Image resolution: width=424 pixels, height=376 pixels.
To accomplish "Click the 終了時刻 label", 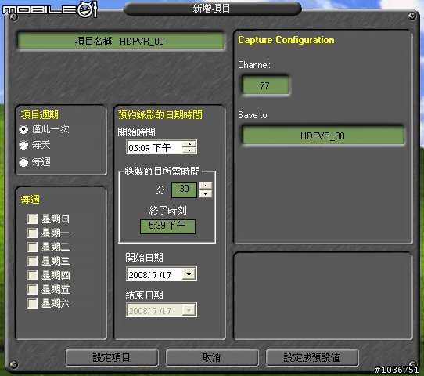I will click(x=167, y=211).
